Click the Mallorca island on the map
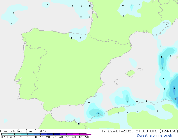Image resolution: width=178 pixels, height=138 pixels. [130, 74]
